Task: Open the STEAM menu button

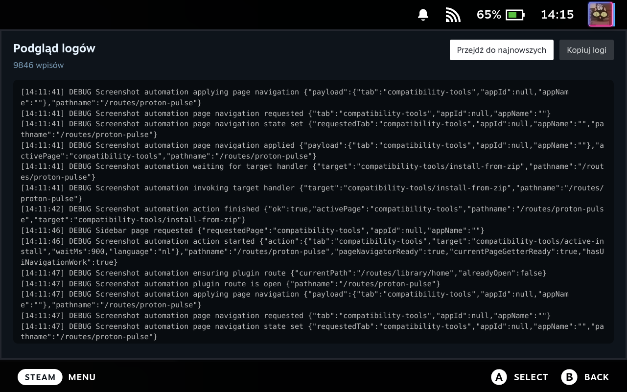Action: pyautogui.click(x=40, y=377)
